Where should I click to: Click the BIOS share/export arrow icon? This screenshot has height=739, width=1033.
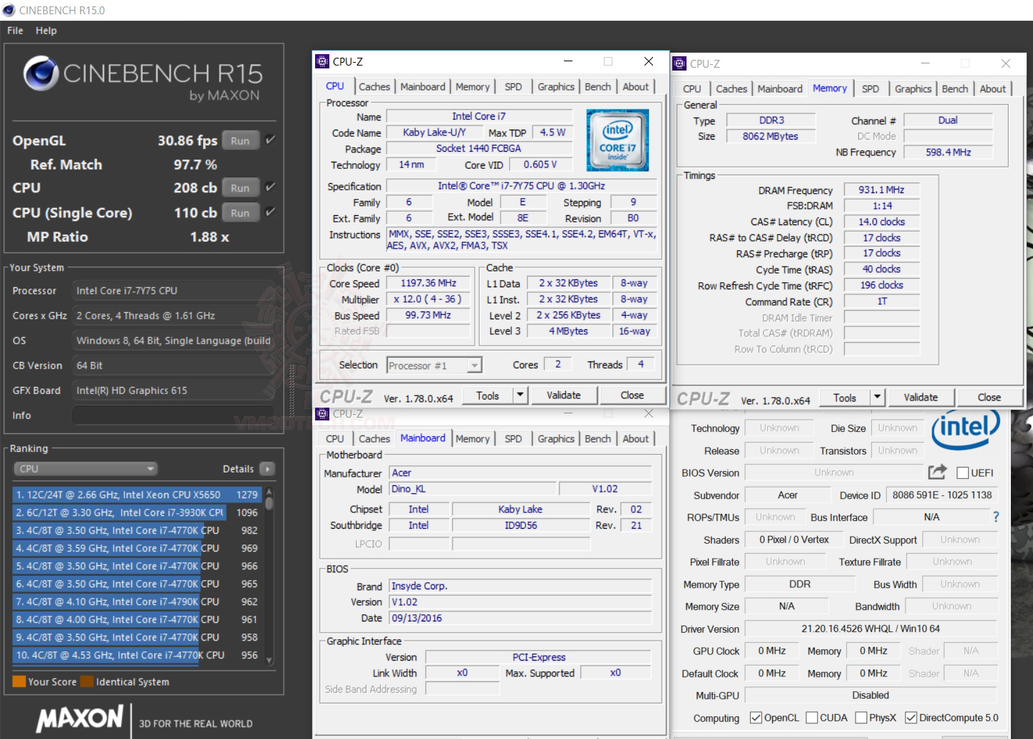click(937, 472)
